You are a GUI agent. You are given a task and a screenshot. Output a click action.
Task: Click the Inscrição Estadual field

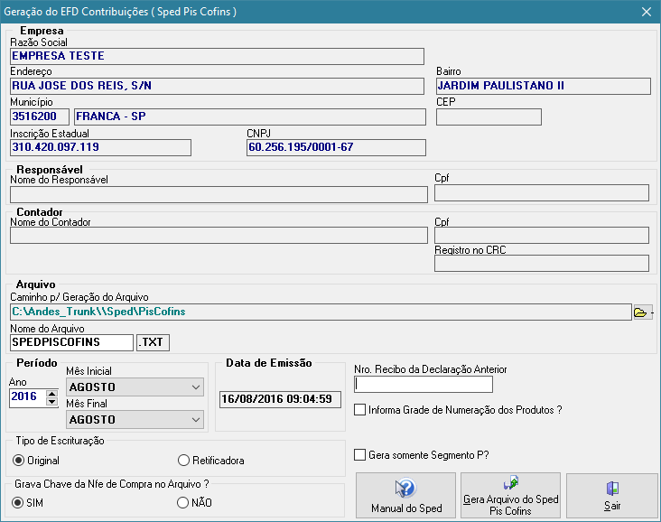tap(100, 147)
